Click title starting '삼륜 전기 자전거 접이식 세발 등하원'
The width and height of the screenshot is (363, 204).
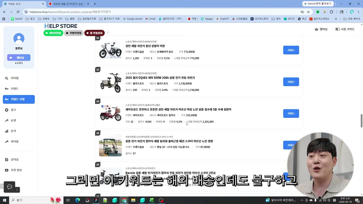tap(169, 141)
